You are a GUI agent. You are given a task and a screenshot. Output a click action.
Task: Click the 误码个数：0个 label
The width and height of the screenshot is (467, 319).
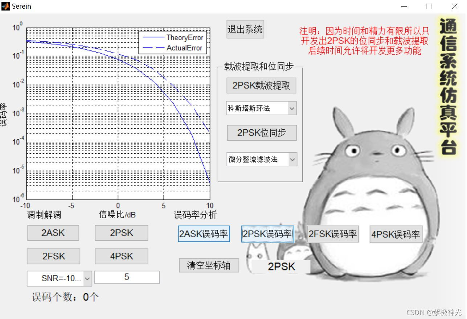coord(65,298)
